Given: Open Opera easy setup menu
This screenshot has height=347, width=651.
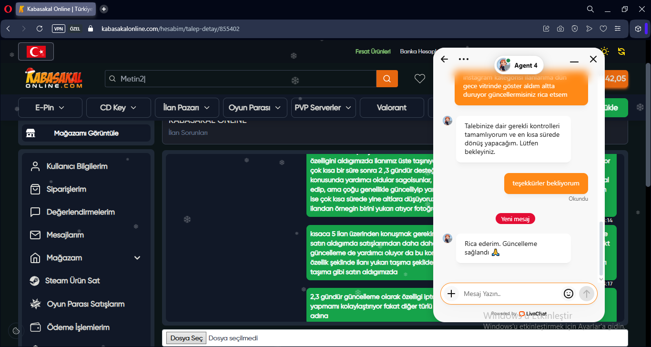Looking at the screenshot, I should (x=618, y=29).
